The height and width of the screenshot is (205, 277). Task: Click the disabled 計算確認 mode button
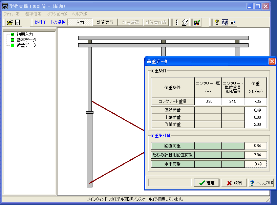coord(130,22)
